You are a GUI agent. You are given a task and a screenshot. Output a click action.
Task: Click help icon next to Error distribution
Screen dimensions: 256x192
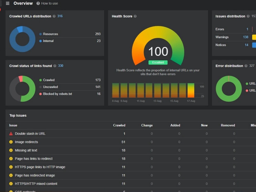coord(246,66)
